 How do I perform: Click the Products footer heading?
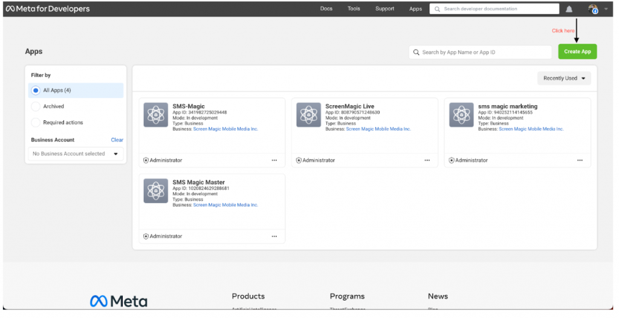[x=248, y=296]
